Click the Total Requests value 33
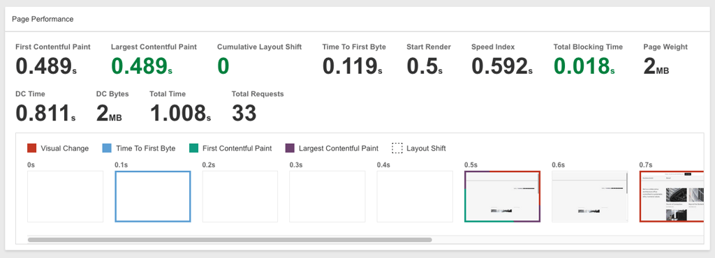715x258 pixels. pos(244,113)
